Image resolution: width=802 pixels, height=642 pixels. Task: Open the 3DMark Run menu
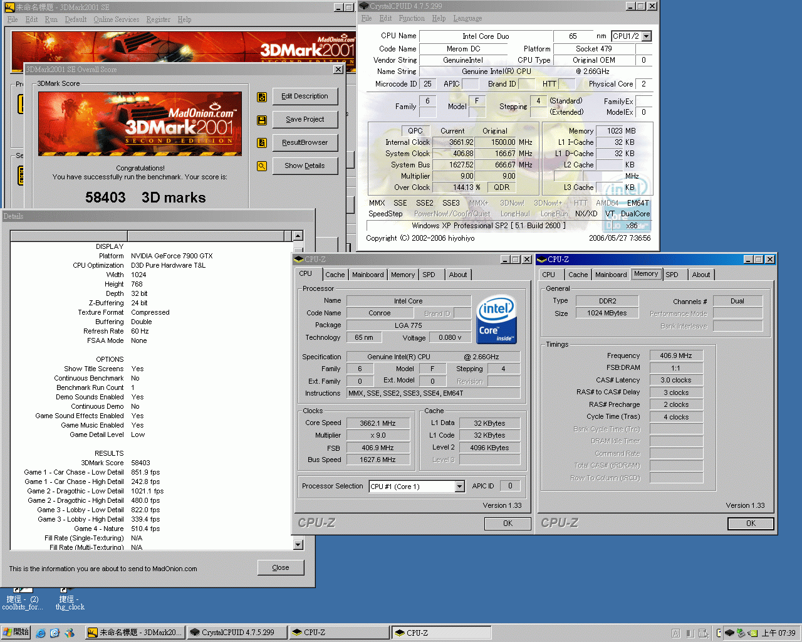(51, 19)
